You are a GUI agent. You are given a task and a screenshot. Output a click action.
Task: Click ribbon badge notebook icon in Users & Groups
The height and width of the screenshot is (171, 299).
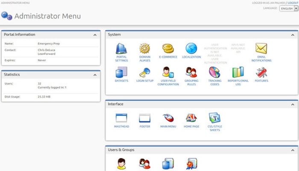(x=191, y=164)
